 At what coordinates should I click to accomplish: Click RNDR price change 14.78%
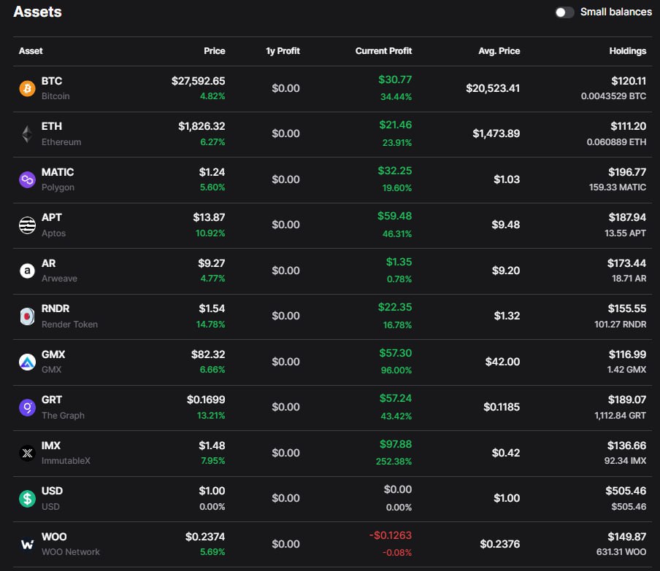(211, 325)
